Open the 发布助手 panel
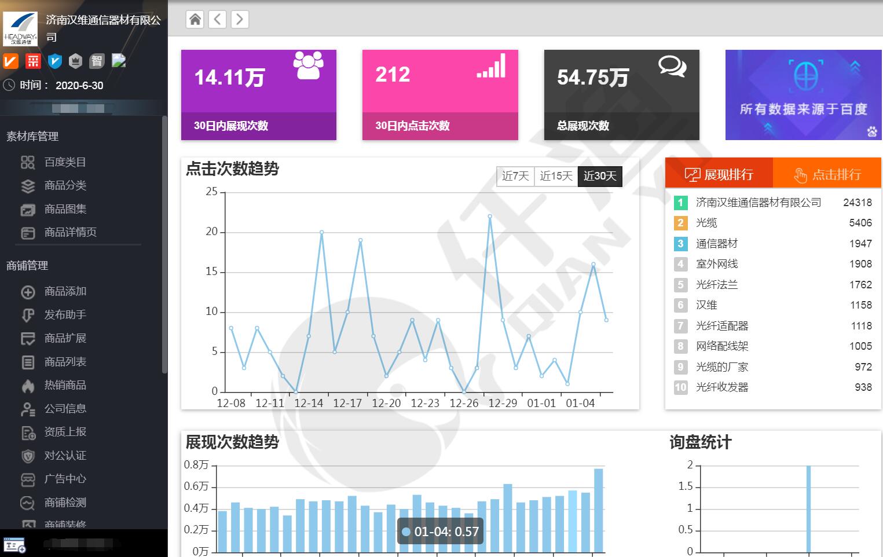This screenshot has height=557, width=883. click(64, 314)
